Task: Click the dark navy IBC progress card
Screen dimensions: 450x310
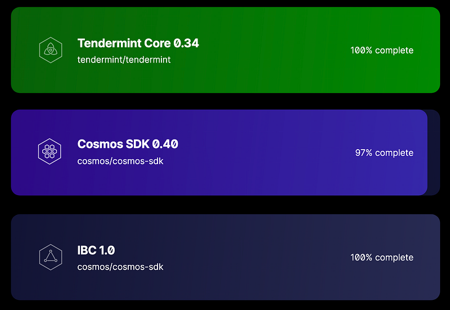Action: coord(226,257)
